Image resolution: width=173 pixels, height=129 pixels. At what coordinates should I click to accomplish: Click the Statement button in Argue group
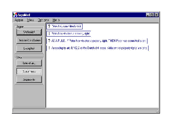29,32
